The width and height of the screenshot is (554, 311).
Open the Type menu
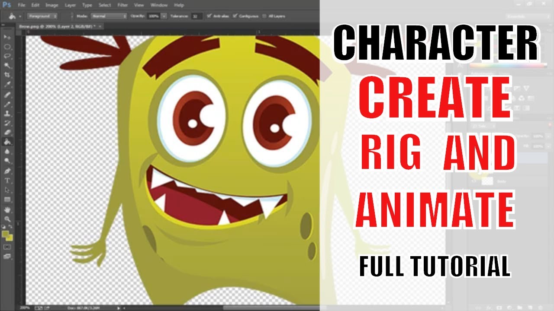click(87, 5)
